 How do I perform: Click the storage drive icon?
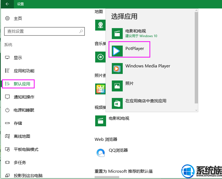pos(7,123)
